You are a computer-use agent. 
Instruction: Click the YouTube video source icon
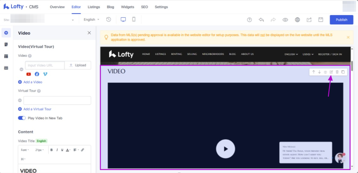click(29, 74)
